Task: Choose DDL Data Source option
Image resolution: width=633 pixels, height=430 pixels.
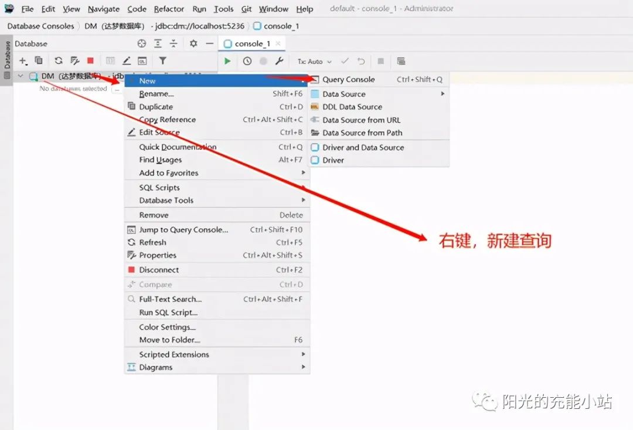Action: 379,107
